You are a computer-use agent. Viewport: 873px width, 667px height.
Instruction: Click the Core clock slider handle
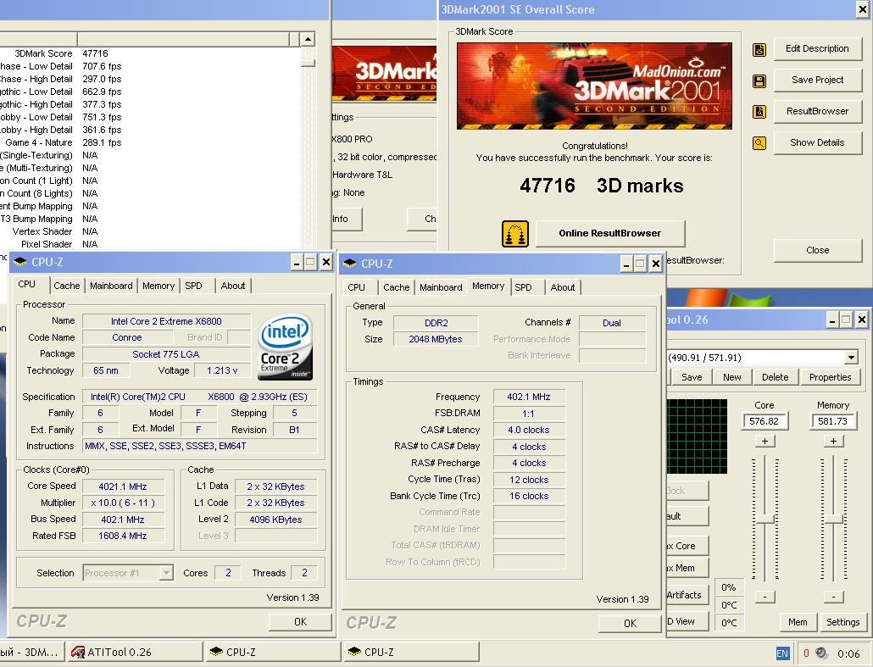click(765, 519)
